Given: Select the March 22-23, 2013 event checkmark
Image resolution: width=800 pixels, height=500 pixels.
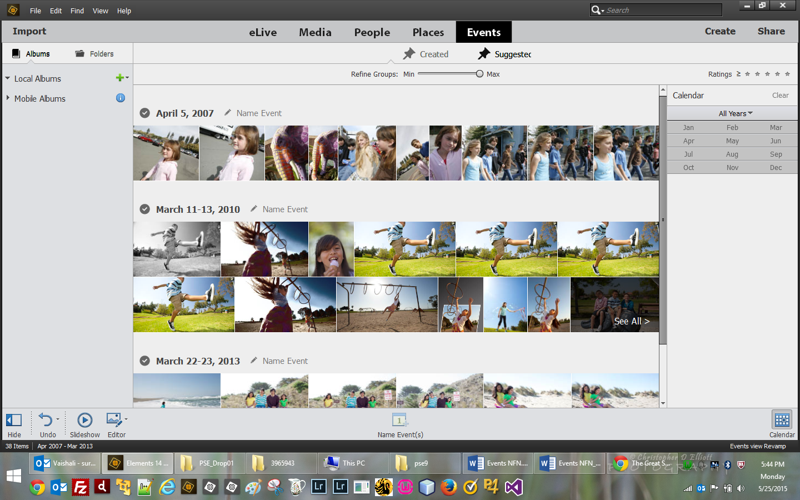Looking at the screenshot, I should (144, 361).
